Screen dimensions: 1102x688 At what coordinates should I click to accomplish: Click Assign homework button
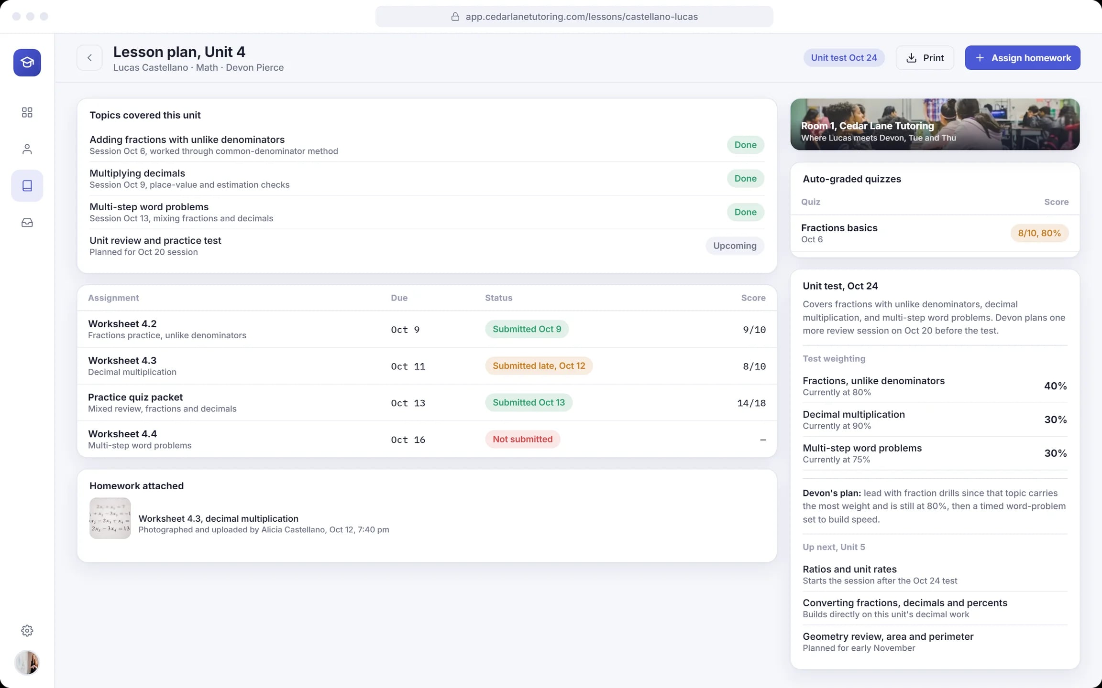tap(1022, 58)
